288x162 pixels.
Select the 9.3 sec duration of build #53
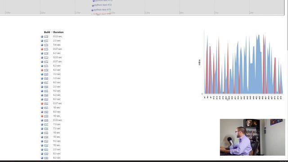(x=57, y=141)
